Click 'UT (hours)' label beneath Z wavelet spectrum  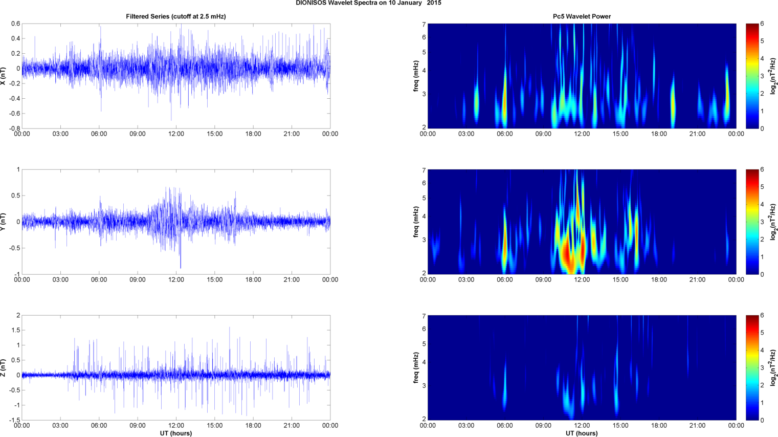pos(582,433)
